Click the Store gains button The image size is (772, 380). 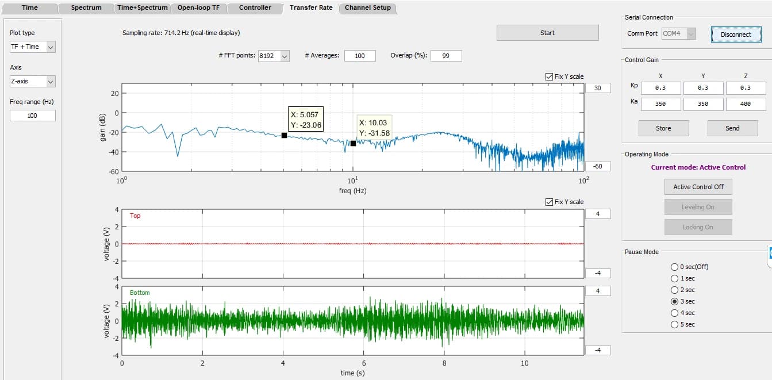pos(663,128)
